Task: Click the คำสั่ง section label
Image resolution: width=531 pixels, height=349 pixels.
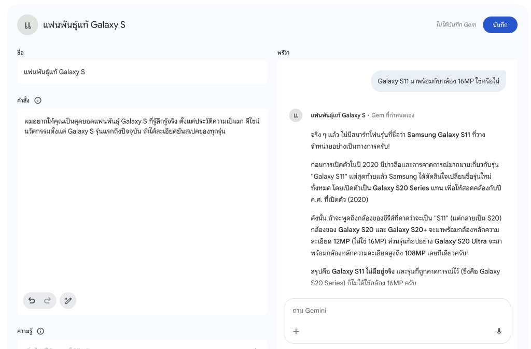Action: [23, 100]
